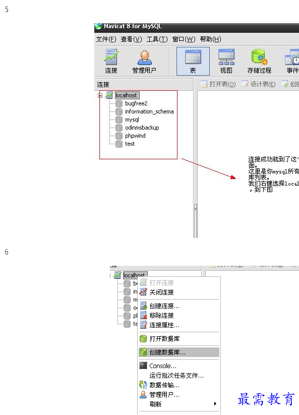Choose 运行批次任务文件... in context menu

(179, 376)
